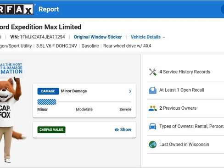Click the CARFAX VALUE badge
Screen dimensions: 224x168
(x=51, y=130)
